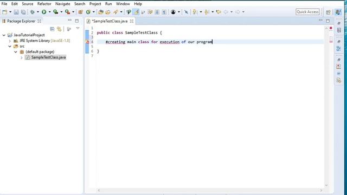Click editor vertical scrollbar down arrow
Screen dimensions: 347x195
click(x=326, y=185)
